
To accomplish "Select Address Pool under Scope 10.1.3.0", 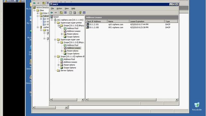I will coord(73,28).
